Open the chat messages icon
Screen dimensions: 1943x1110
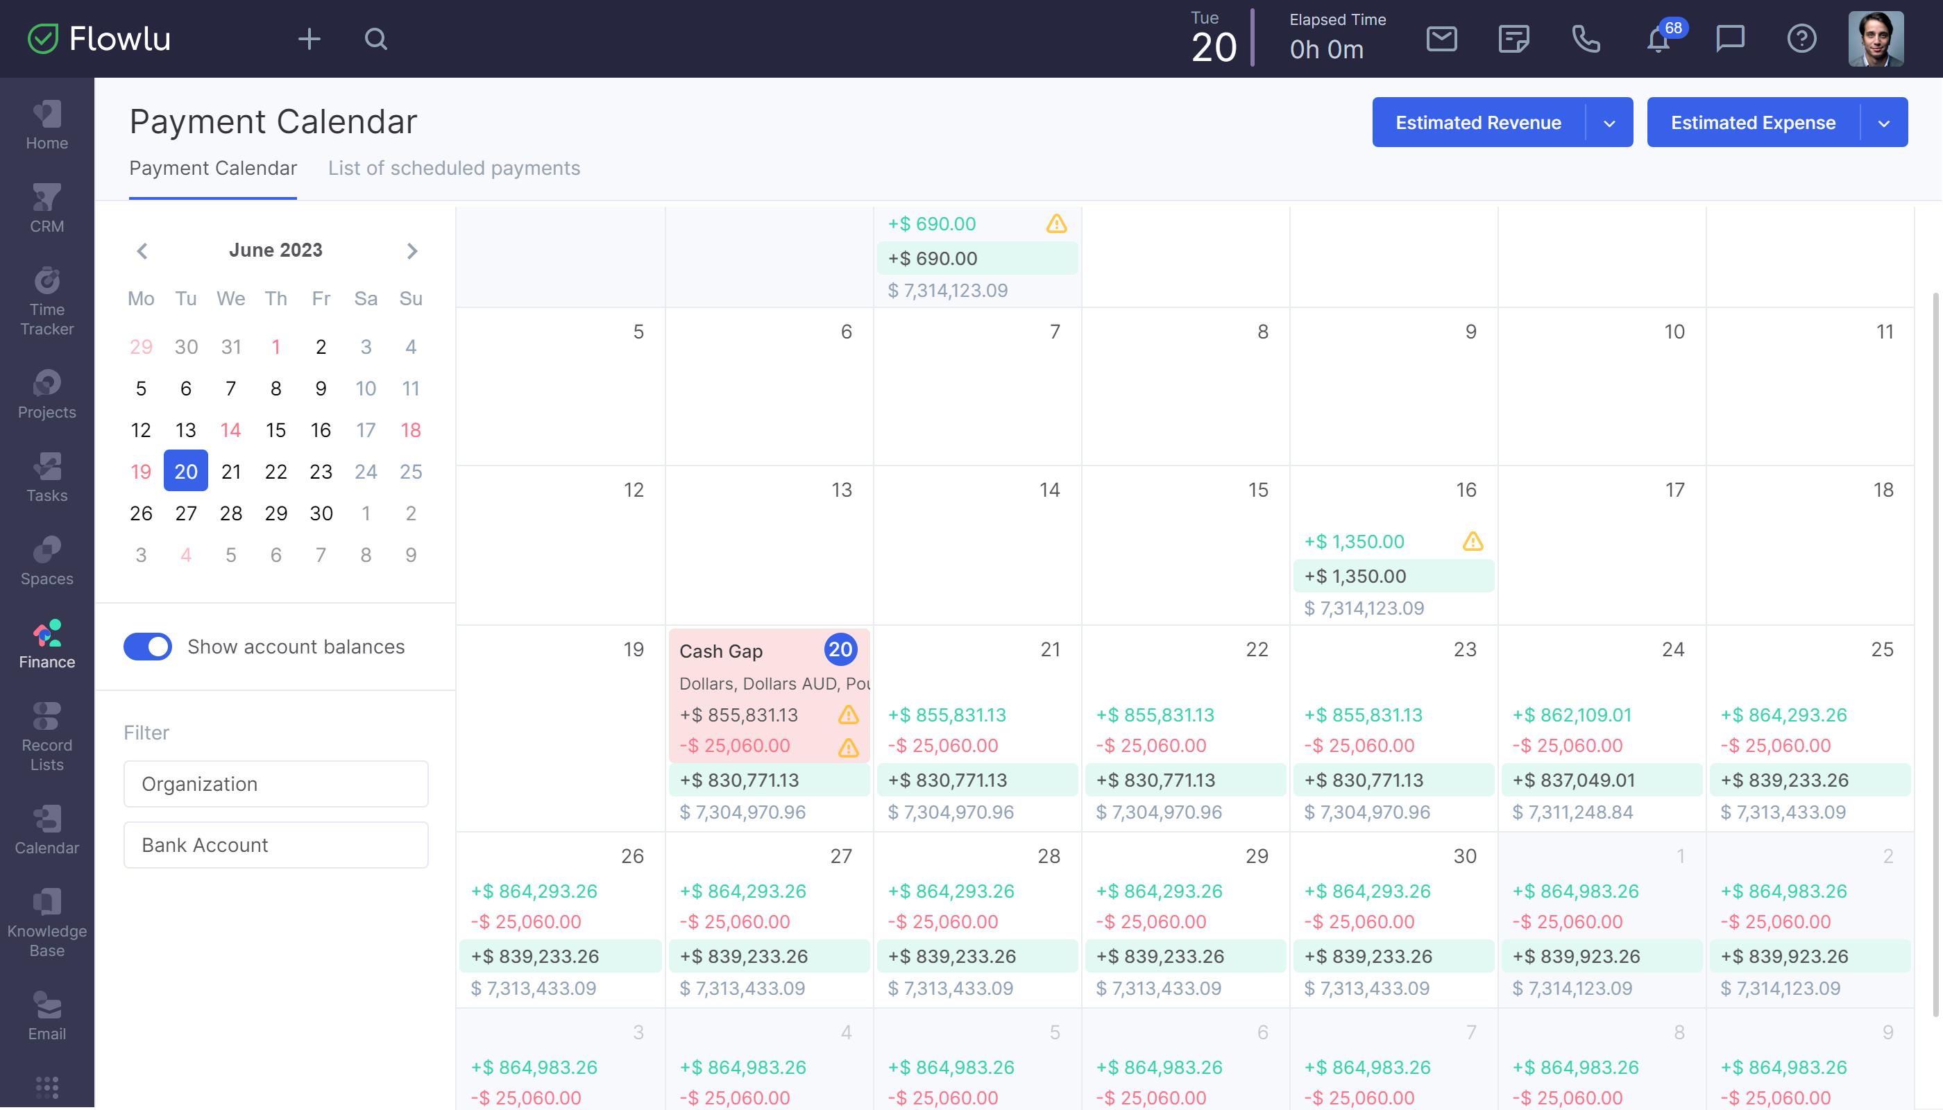(1729, 38)
